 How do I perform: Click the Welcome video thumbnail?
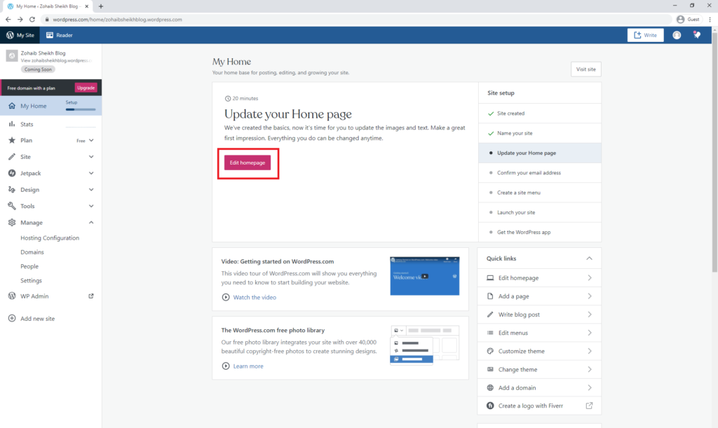click(x=424, y=276)
